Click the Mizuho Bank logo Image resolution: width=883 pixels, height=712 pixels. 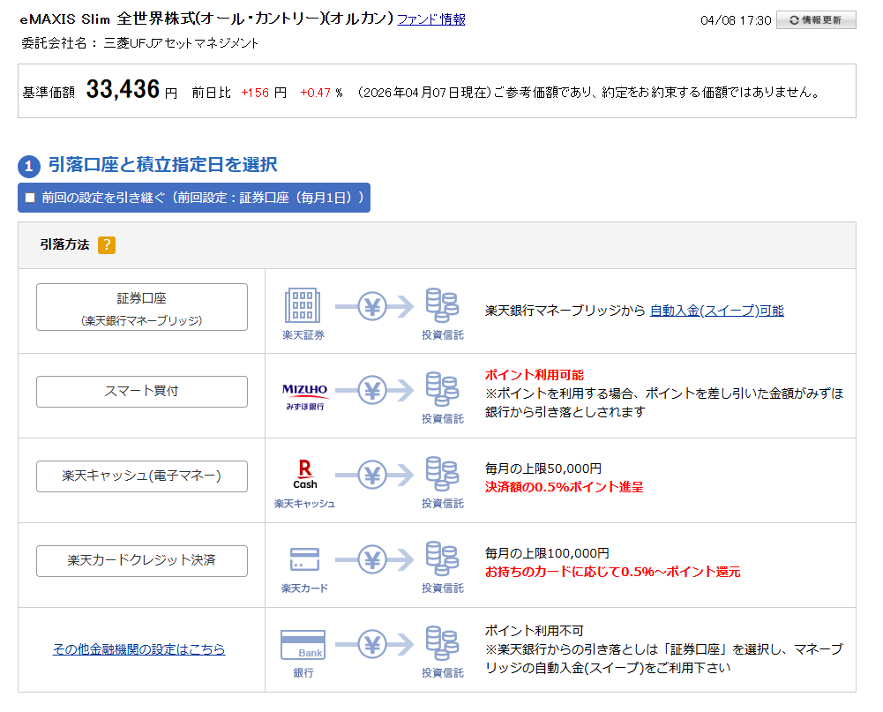tap(304, 394)
